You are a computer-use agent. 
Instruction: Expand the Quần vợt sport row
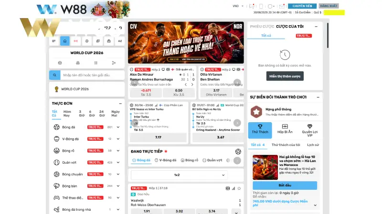(118, 163)
